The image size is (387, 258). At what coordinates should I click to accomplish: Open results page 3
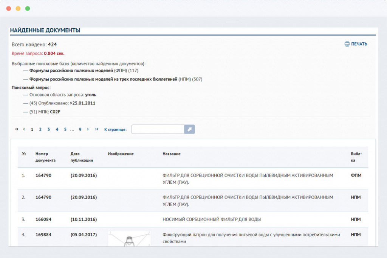click(x=49, y=129)
